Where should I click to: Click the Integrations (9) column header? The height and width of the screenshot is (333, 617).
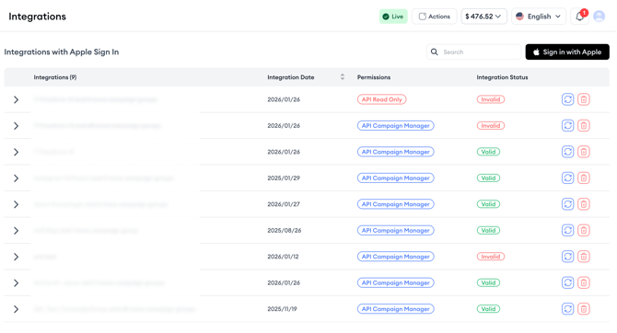(x=55, y=77)
